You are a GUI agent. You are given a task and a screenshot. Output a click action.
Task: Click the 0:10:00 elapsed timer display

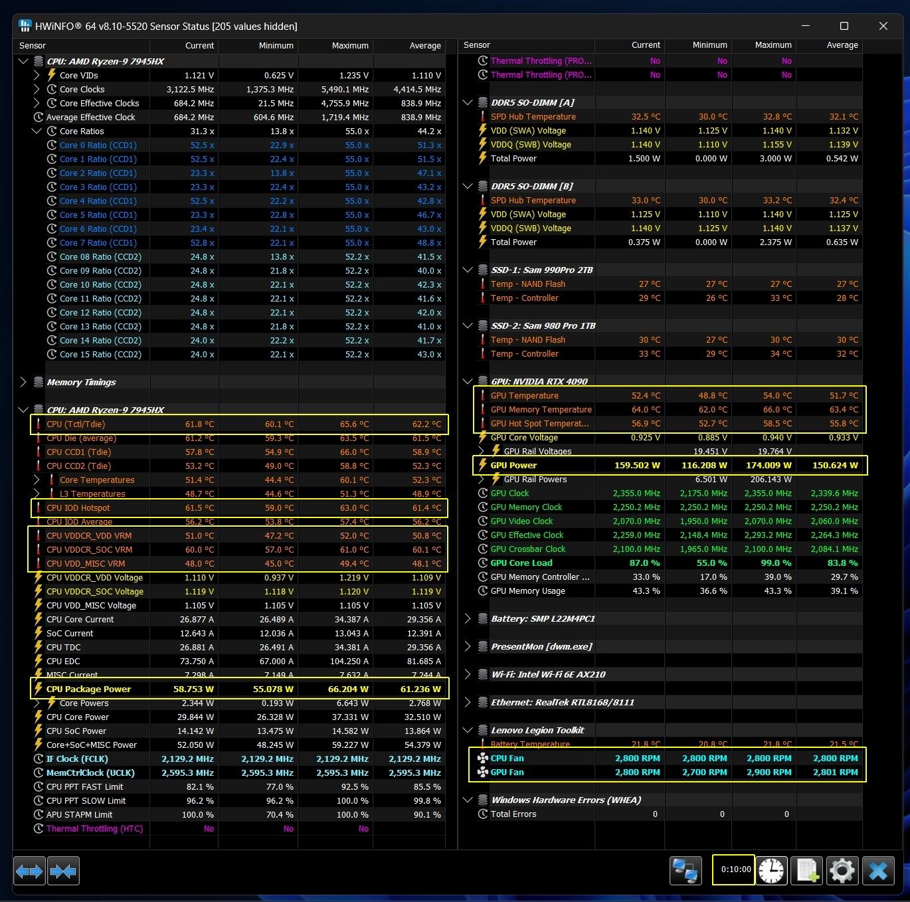coord(734,869)
